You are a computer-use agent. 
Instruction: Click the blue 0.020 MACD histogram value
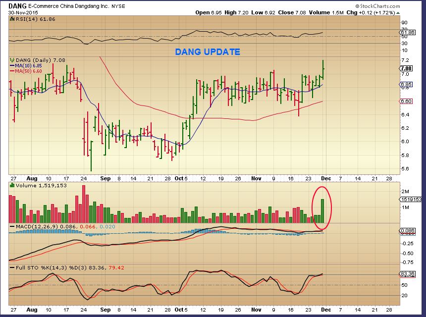(107, 226)
